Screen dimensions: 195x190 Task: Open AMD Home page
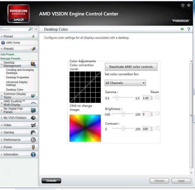(13, 43)
